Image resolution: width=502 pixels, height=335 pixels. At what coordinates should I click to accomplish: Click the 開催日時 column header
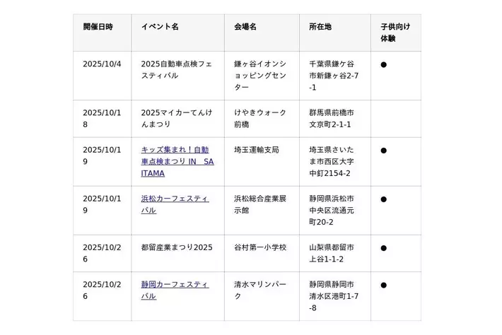coord(98,27)
